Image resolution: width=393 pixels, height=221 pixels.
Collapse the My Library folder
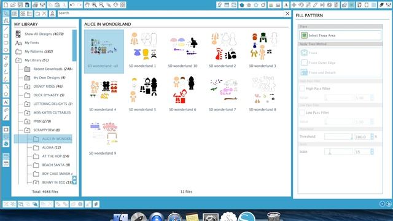click(x=18, y=60)
